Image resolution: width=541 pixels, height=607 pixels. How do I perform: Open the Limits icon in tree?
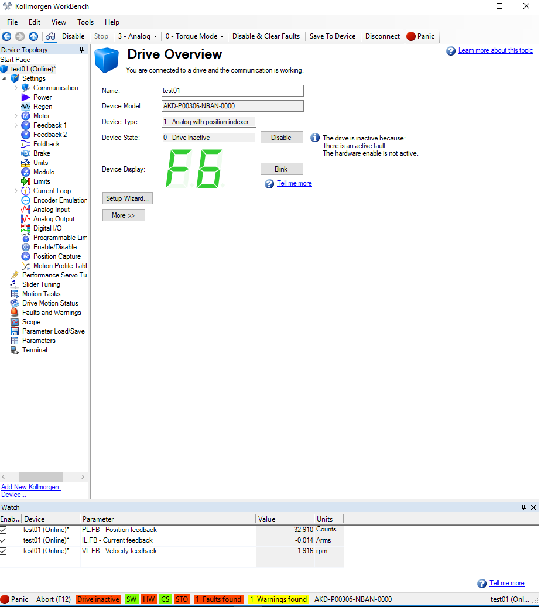coord(26,181)
